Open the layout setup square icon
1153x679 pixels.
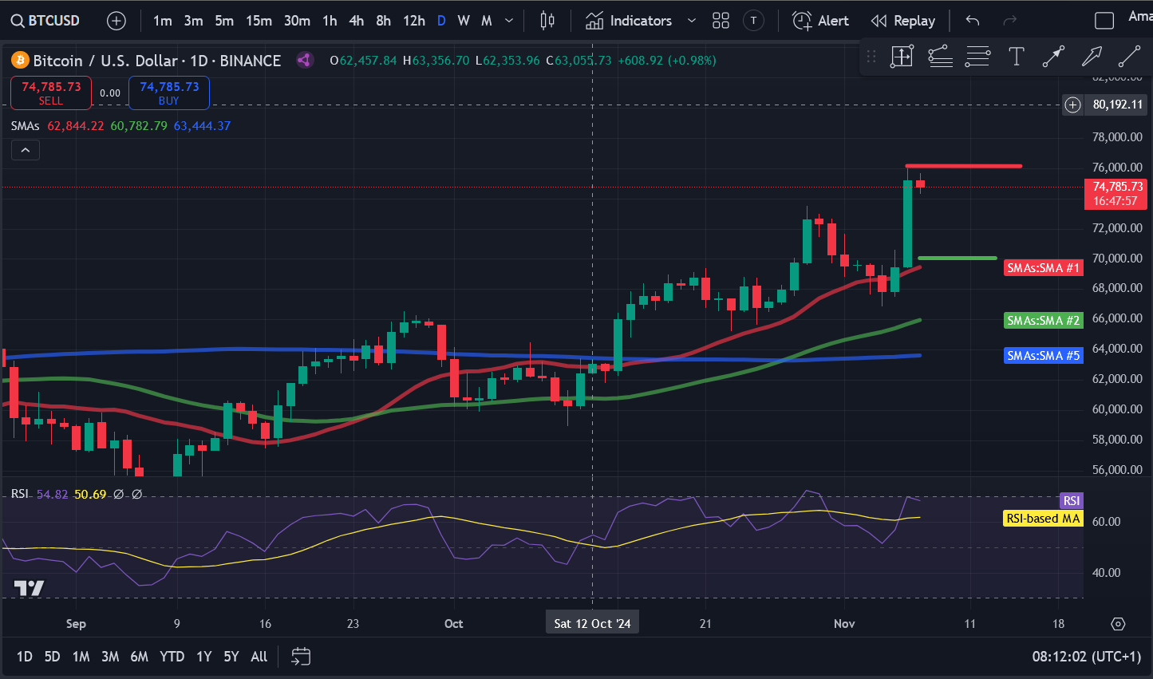coord(1104,21)
